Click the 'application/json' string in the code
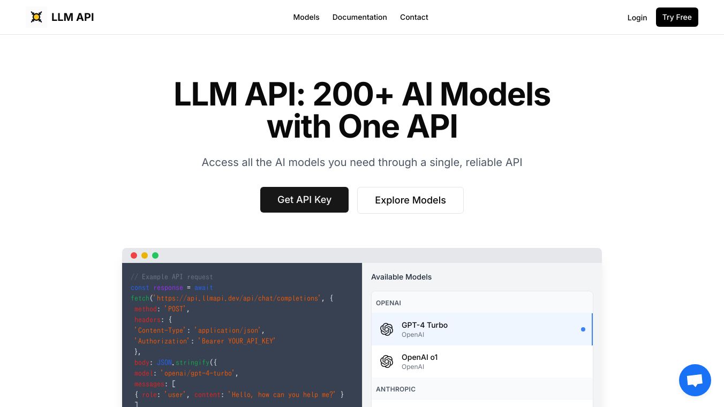 228,330
